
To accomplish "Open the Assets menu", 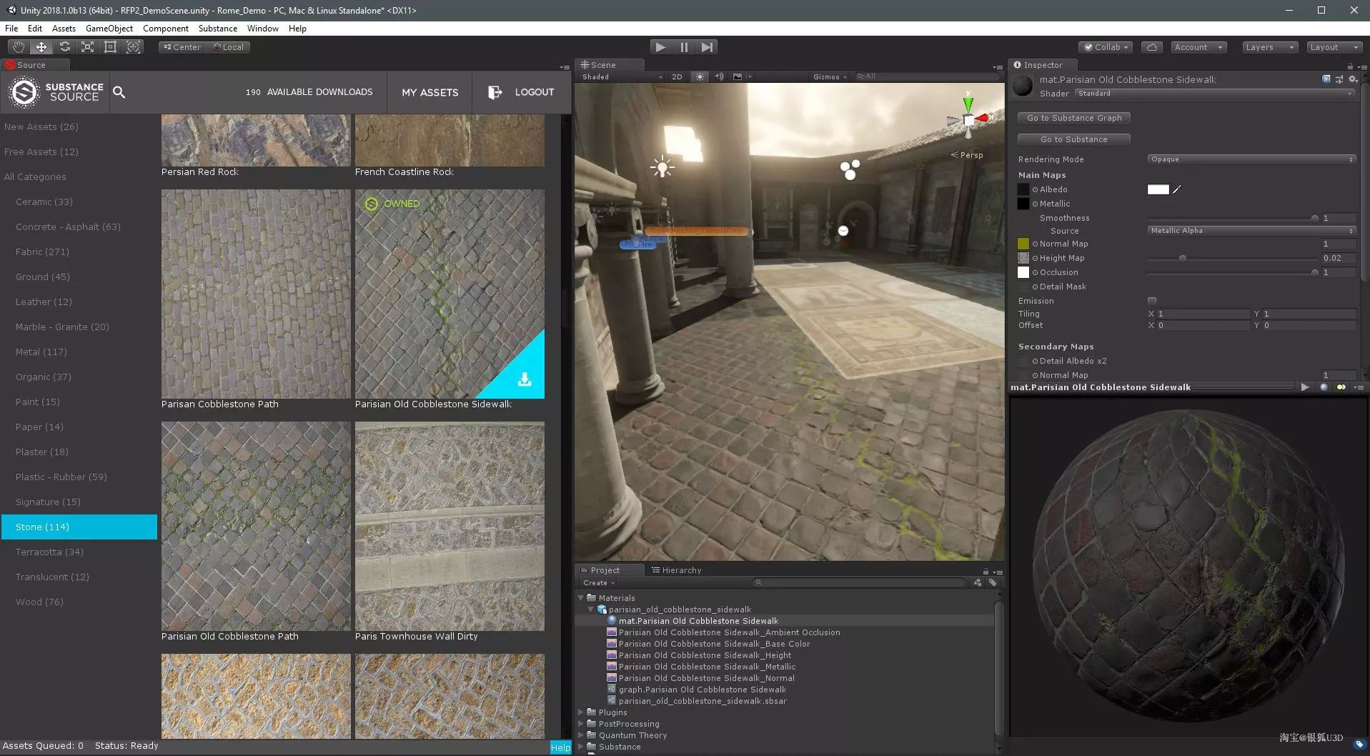I will (x=64, y=29).
